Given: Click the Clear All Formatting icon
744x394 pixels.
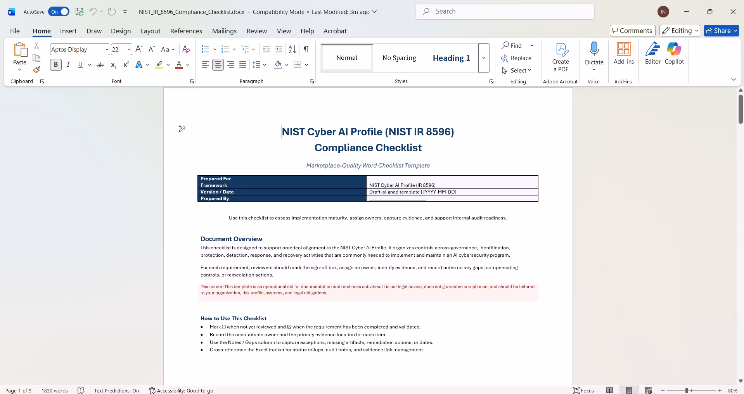Looking at the screenshot, I should coord(186,49).
